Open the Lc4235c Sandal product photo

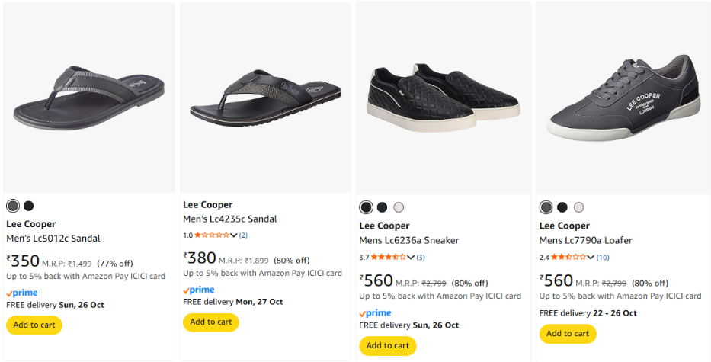pyautogui.click(x=267, y=98)
